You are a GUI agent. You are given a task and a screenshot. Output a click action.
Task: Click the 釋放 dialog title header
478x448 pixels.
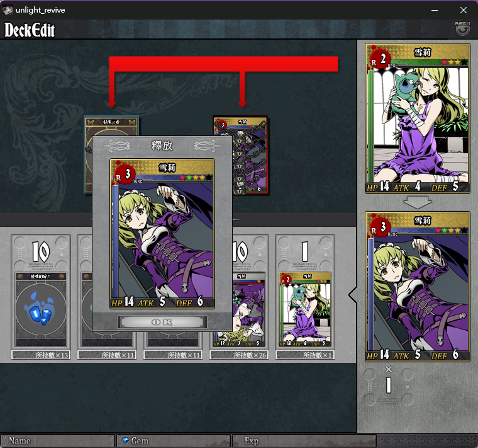(x=162, y=146)
